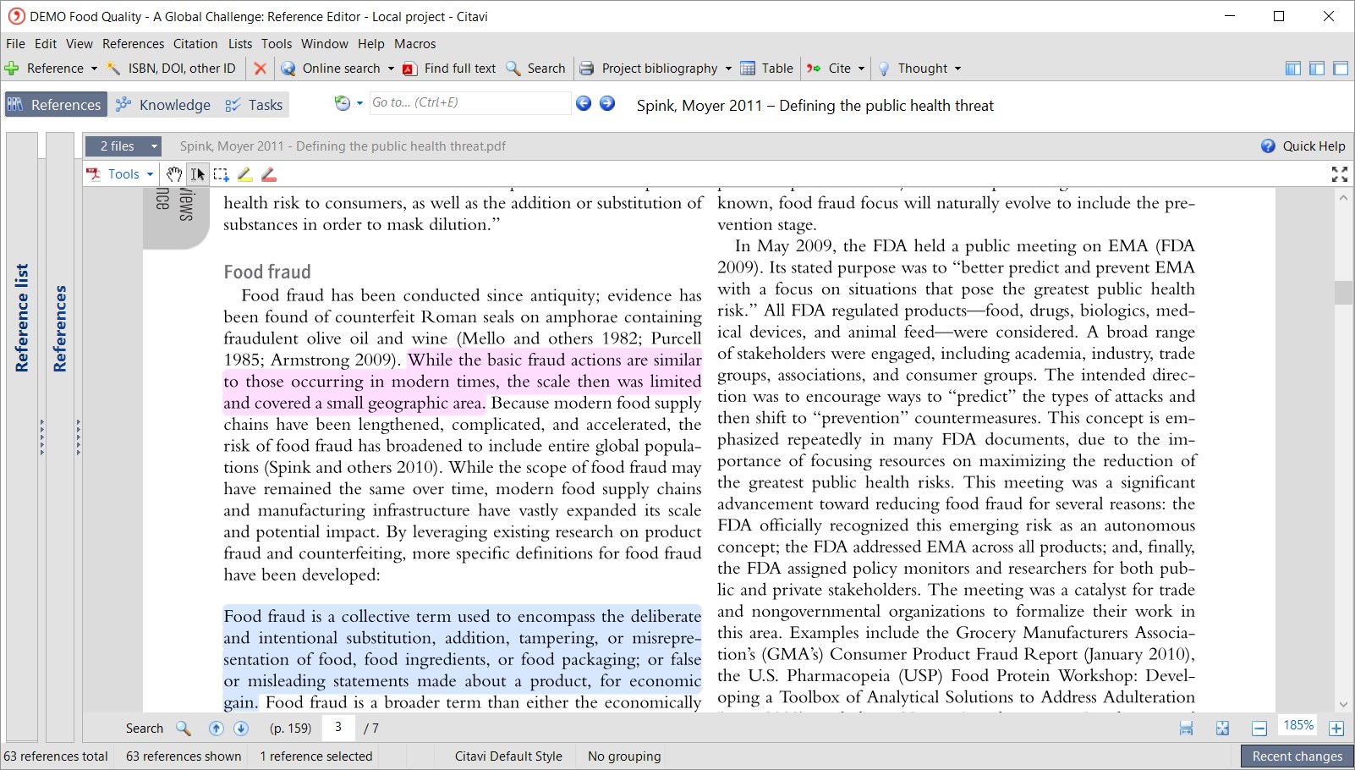Delete reference using the red X icon
The image size is (1355, 770).
click(261, 69)
